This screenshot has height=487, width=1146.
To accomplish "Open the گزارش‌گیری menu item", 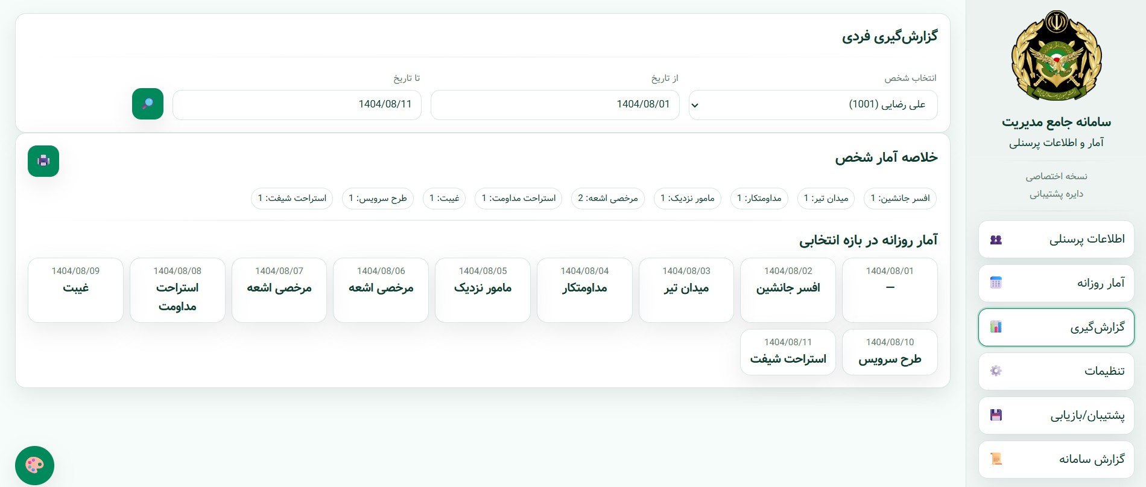I will point(1056,328).
